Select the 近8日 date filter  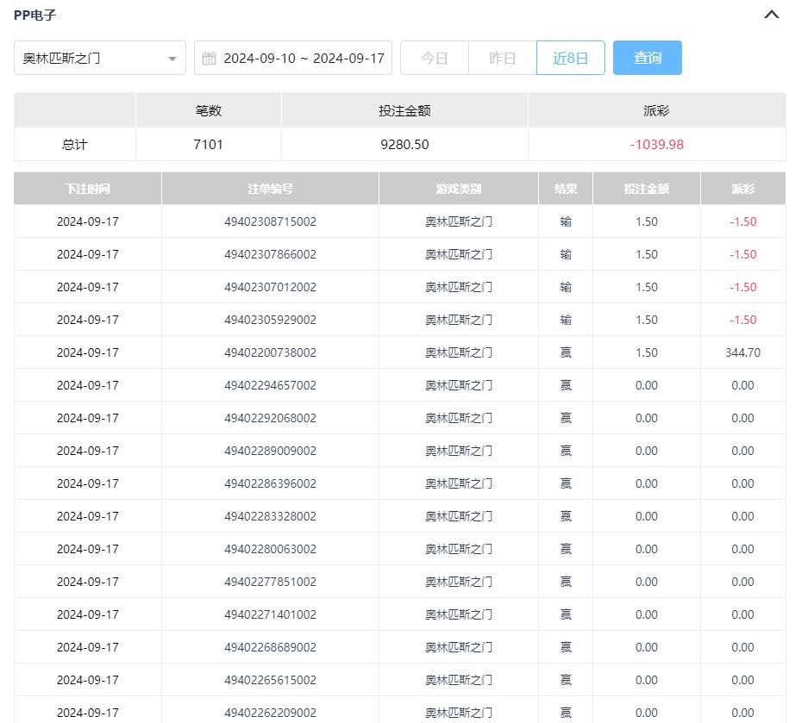point(570,58)
